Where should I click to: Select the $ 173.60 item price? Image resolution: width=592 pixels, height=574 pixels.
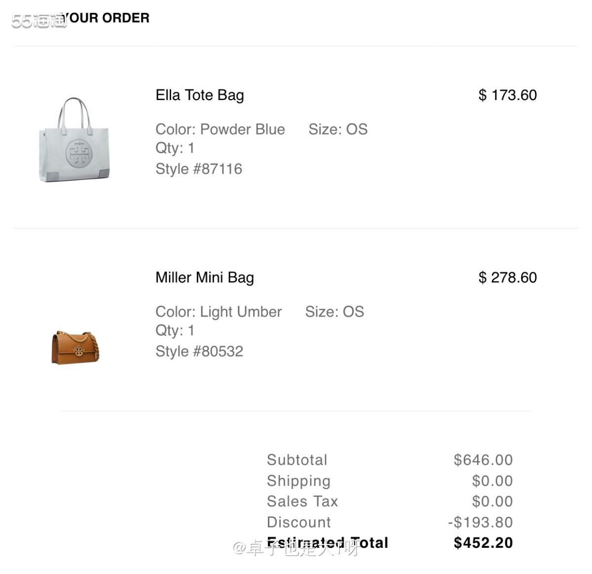coord(508,95)
